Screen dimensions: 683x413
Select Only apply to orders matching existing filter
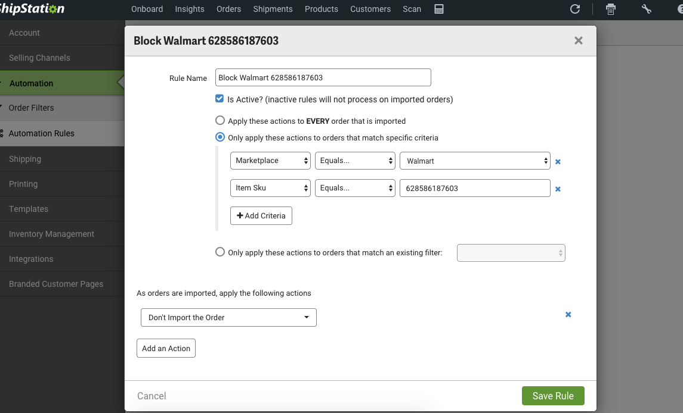click(220, 252)
